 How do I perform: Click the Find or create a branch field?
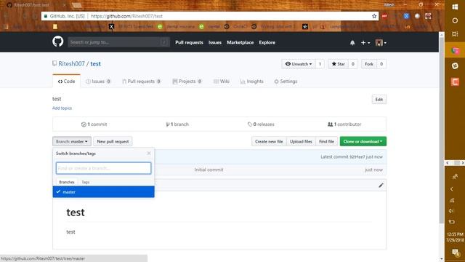point(103,168)
